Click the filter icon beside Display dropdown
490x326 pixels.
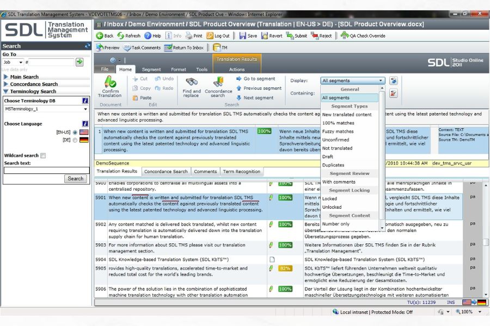coord(394,80)
